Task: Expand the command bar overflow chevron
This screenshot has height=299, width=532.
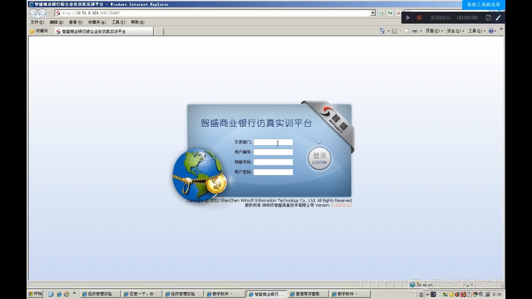Action: (501, 29)
